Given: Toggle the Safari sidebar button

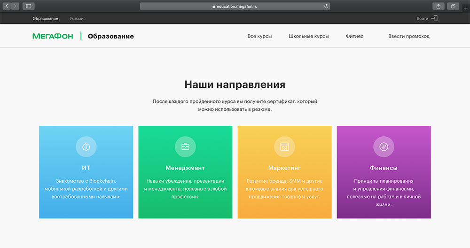Looking at the screenshot, I should tap(29, 6).
